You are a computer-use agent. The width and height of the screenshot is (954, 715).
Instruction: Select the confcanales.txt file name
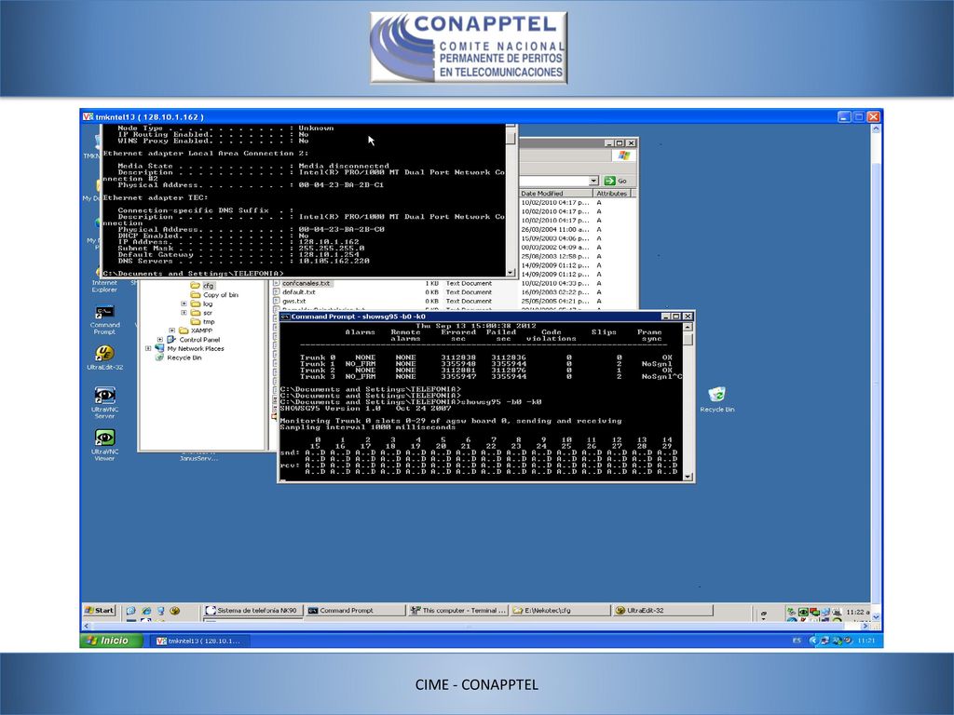point(306,283)
